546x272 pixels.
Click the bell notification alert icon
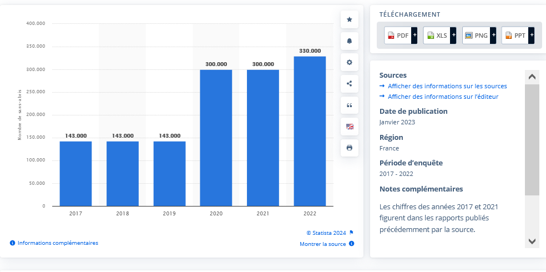(349, 41)
